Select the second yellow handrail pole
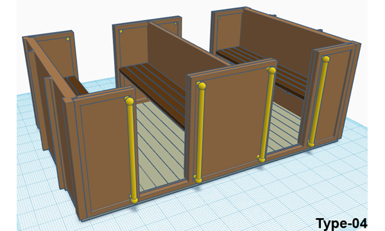The height and width of the screenshot is (231, 385). (x=200, y=133)
